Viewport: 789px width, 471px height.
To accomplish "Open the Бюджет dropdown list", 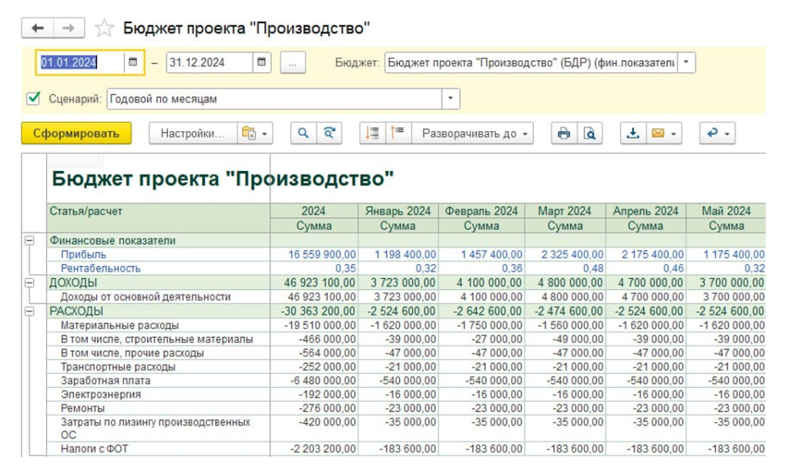I will pos(687,62).
